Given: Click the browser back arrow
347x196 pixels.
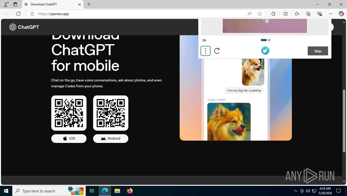Looking at the screenshot, I should pos(7,14).
